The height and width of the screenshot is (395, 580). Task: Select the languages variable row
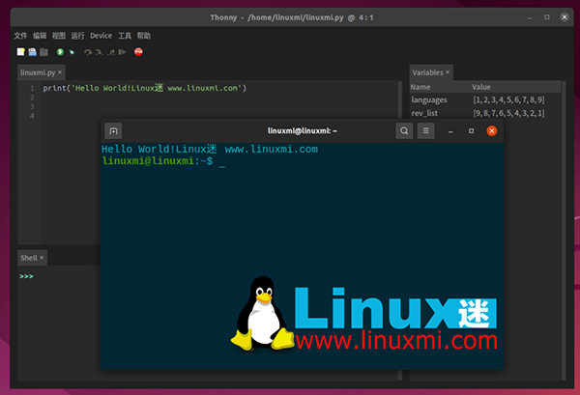(485, 99)
